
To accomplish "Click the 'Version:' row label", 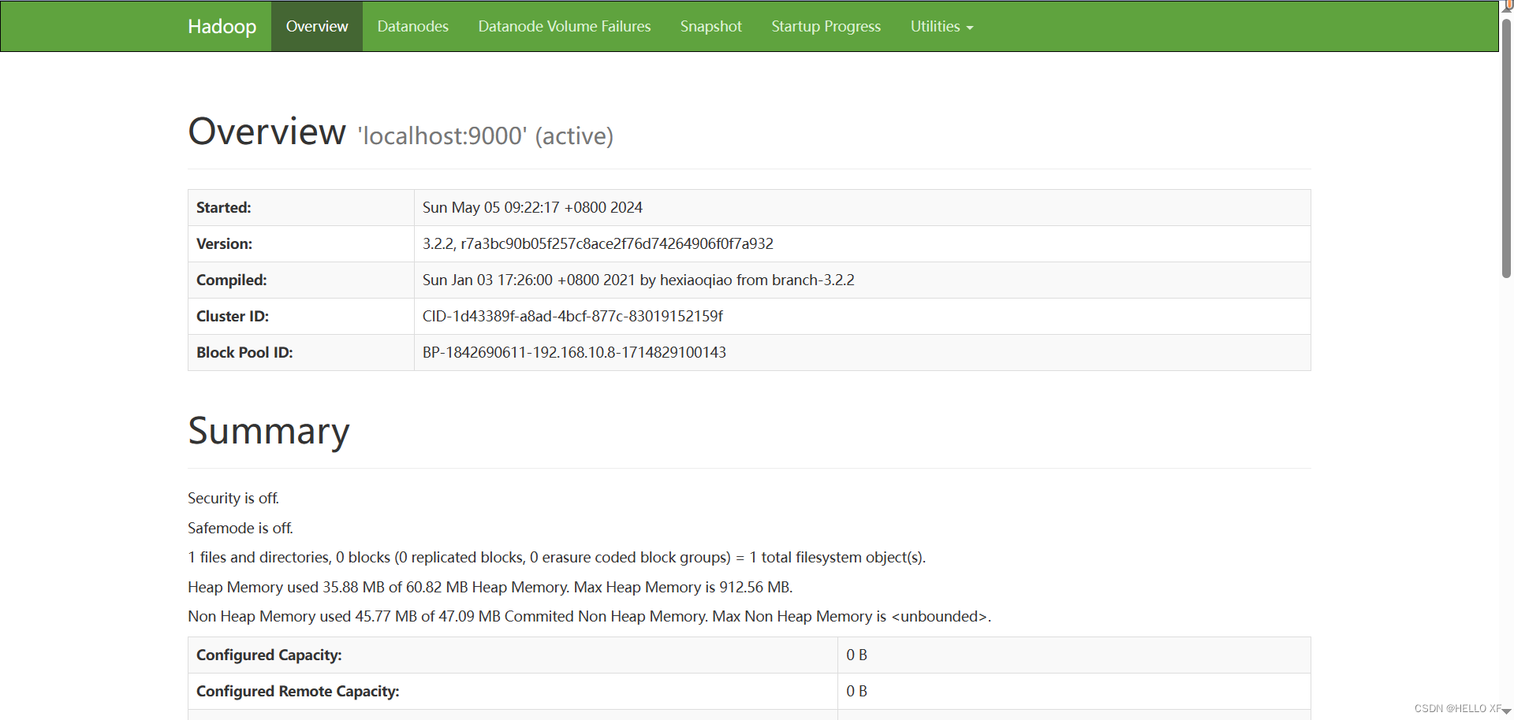I will 224,243.
